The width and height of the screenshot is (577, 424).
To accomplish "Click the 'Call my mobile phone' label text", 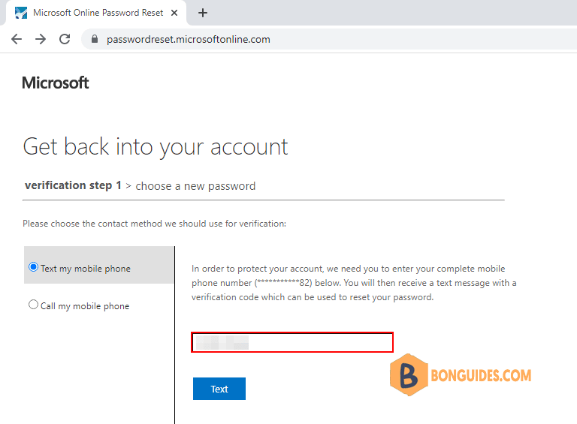I will coord(85,306).
